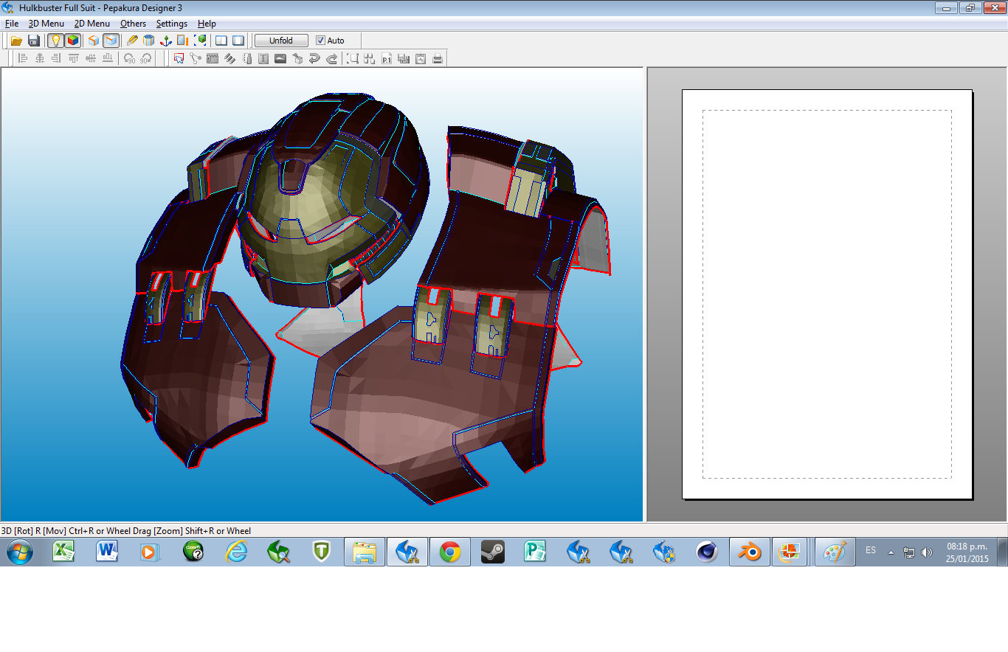Viewport: 1008px width, 652px height.
Task: Open the Windows Start menu
Action: 20,552
